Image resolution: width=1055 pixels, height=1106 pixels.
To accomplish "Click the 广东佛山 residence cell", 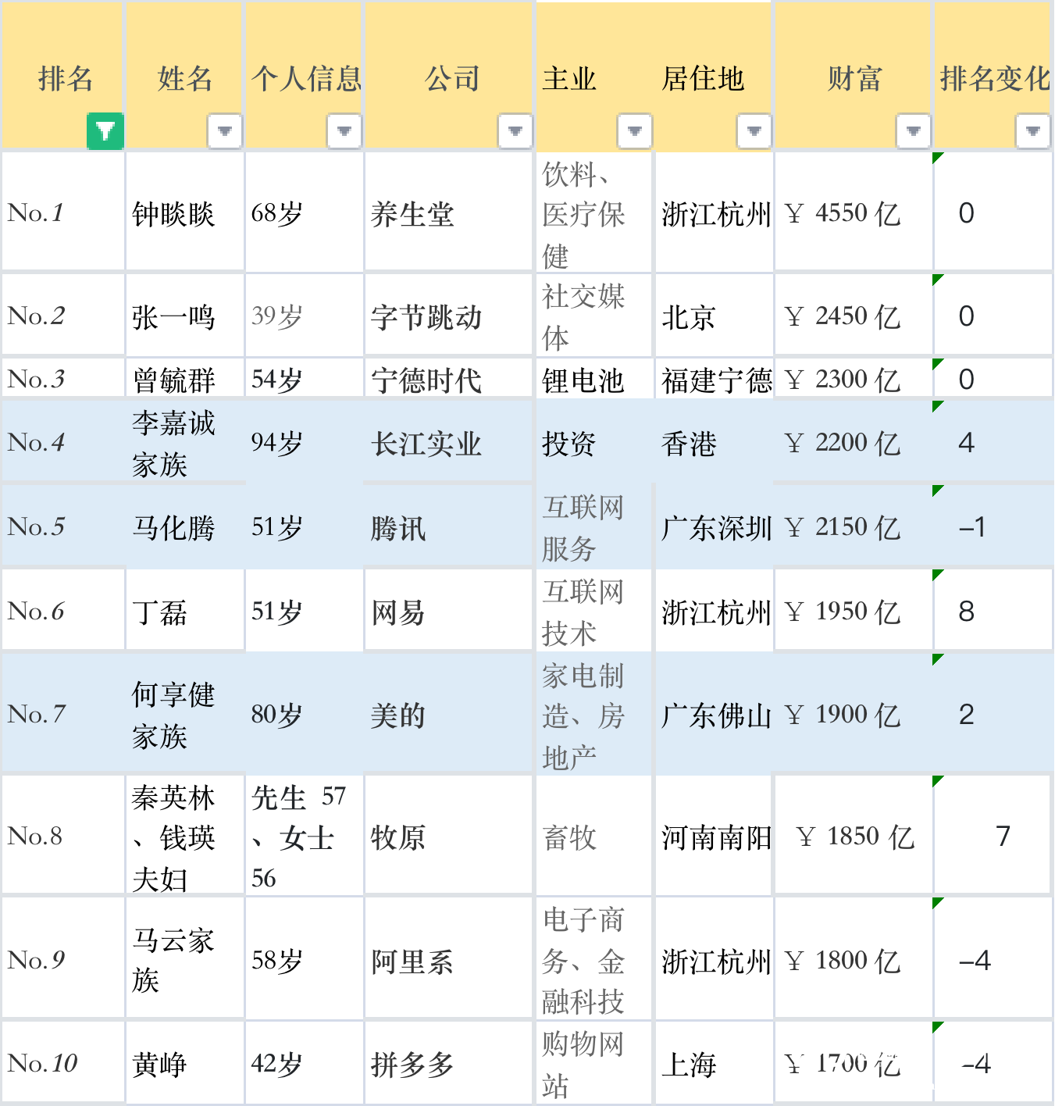I will [714, 714].
